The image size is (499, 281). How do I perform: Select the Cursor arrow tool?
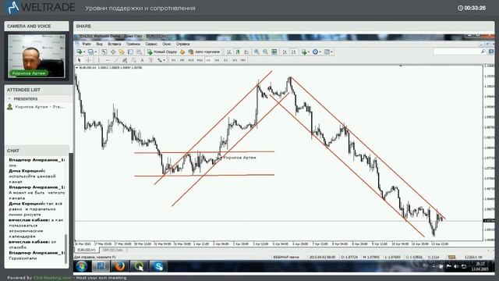click(80, 60)
